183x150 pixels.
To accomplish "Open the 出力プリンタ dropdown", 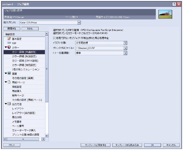I will 79,23.
